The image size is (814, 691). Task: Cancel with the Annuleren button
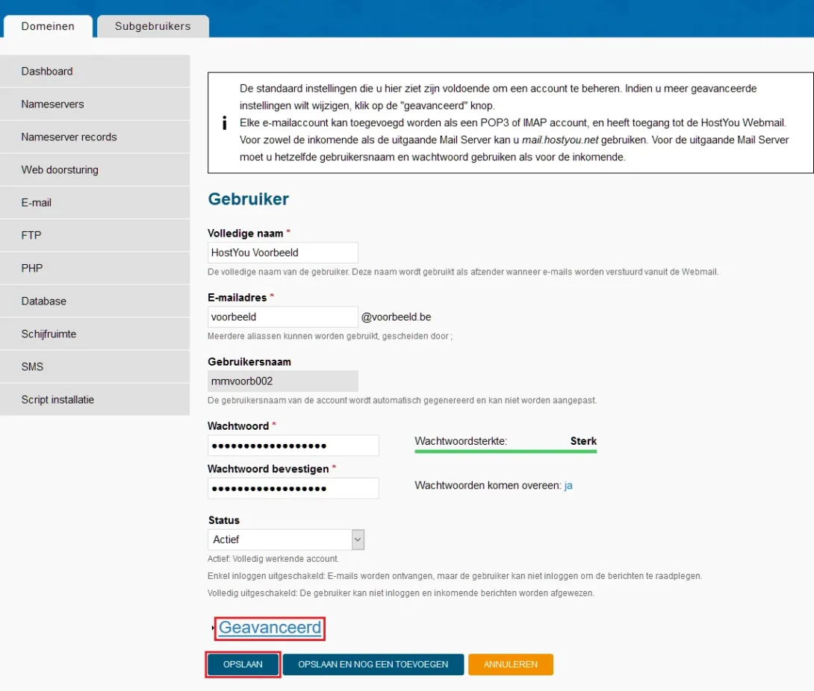(x=510, y=664)
